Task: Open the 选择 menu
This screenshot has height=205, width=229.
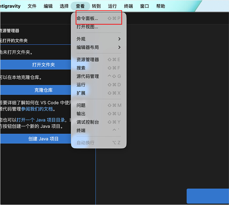Action: click(x=64, y=6)
